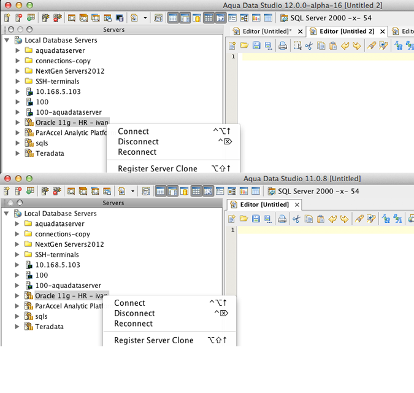
Task: Click Print icon in 12.0.0 editor toolbar
Action: click(283, 45)
